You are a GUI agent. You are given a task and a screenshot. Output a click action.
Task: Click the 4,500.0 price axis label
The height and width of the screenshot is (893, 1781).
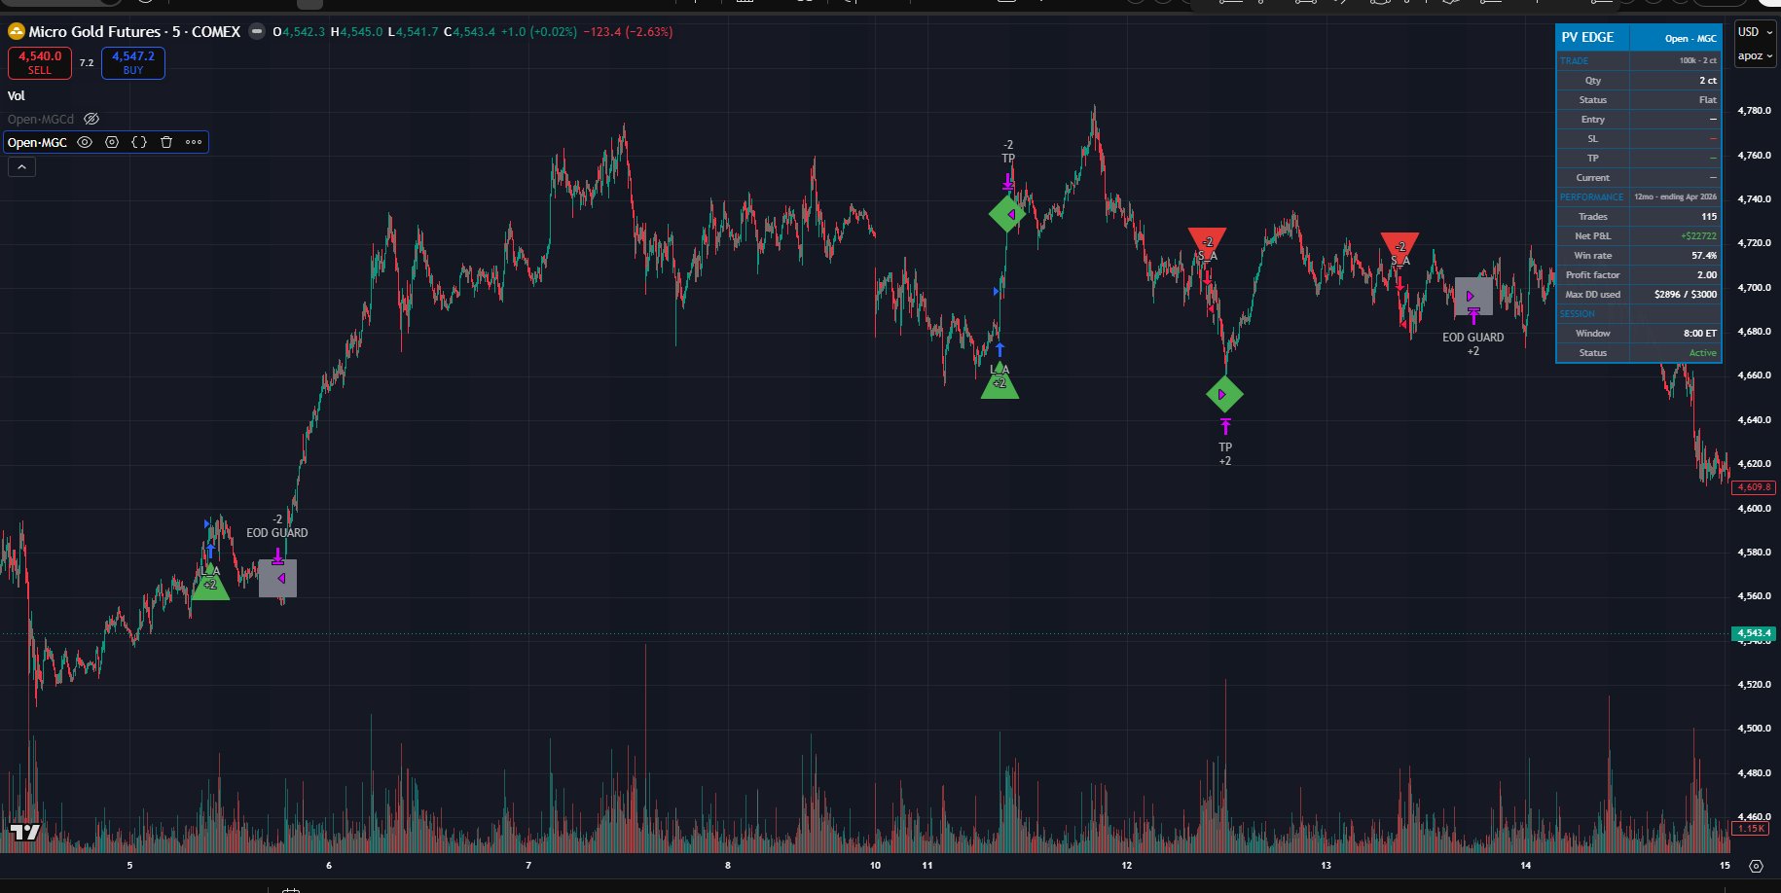(1754, 729)
